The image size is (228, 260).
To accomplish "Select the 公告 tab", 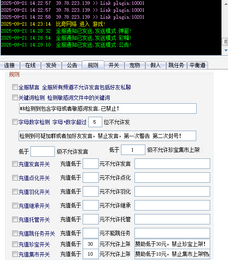I will [x=72, y=65].
